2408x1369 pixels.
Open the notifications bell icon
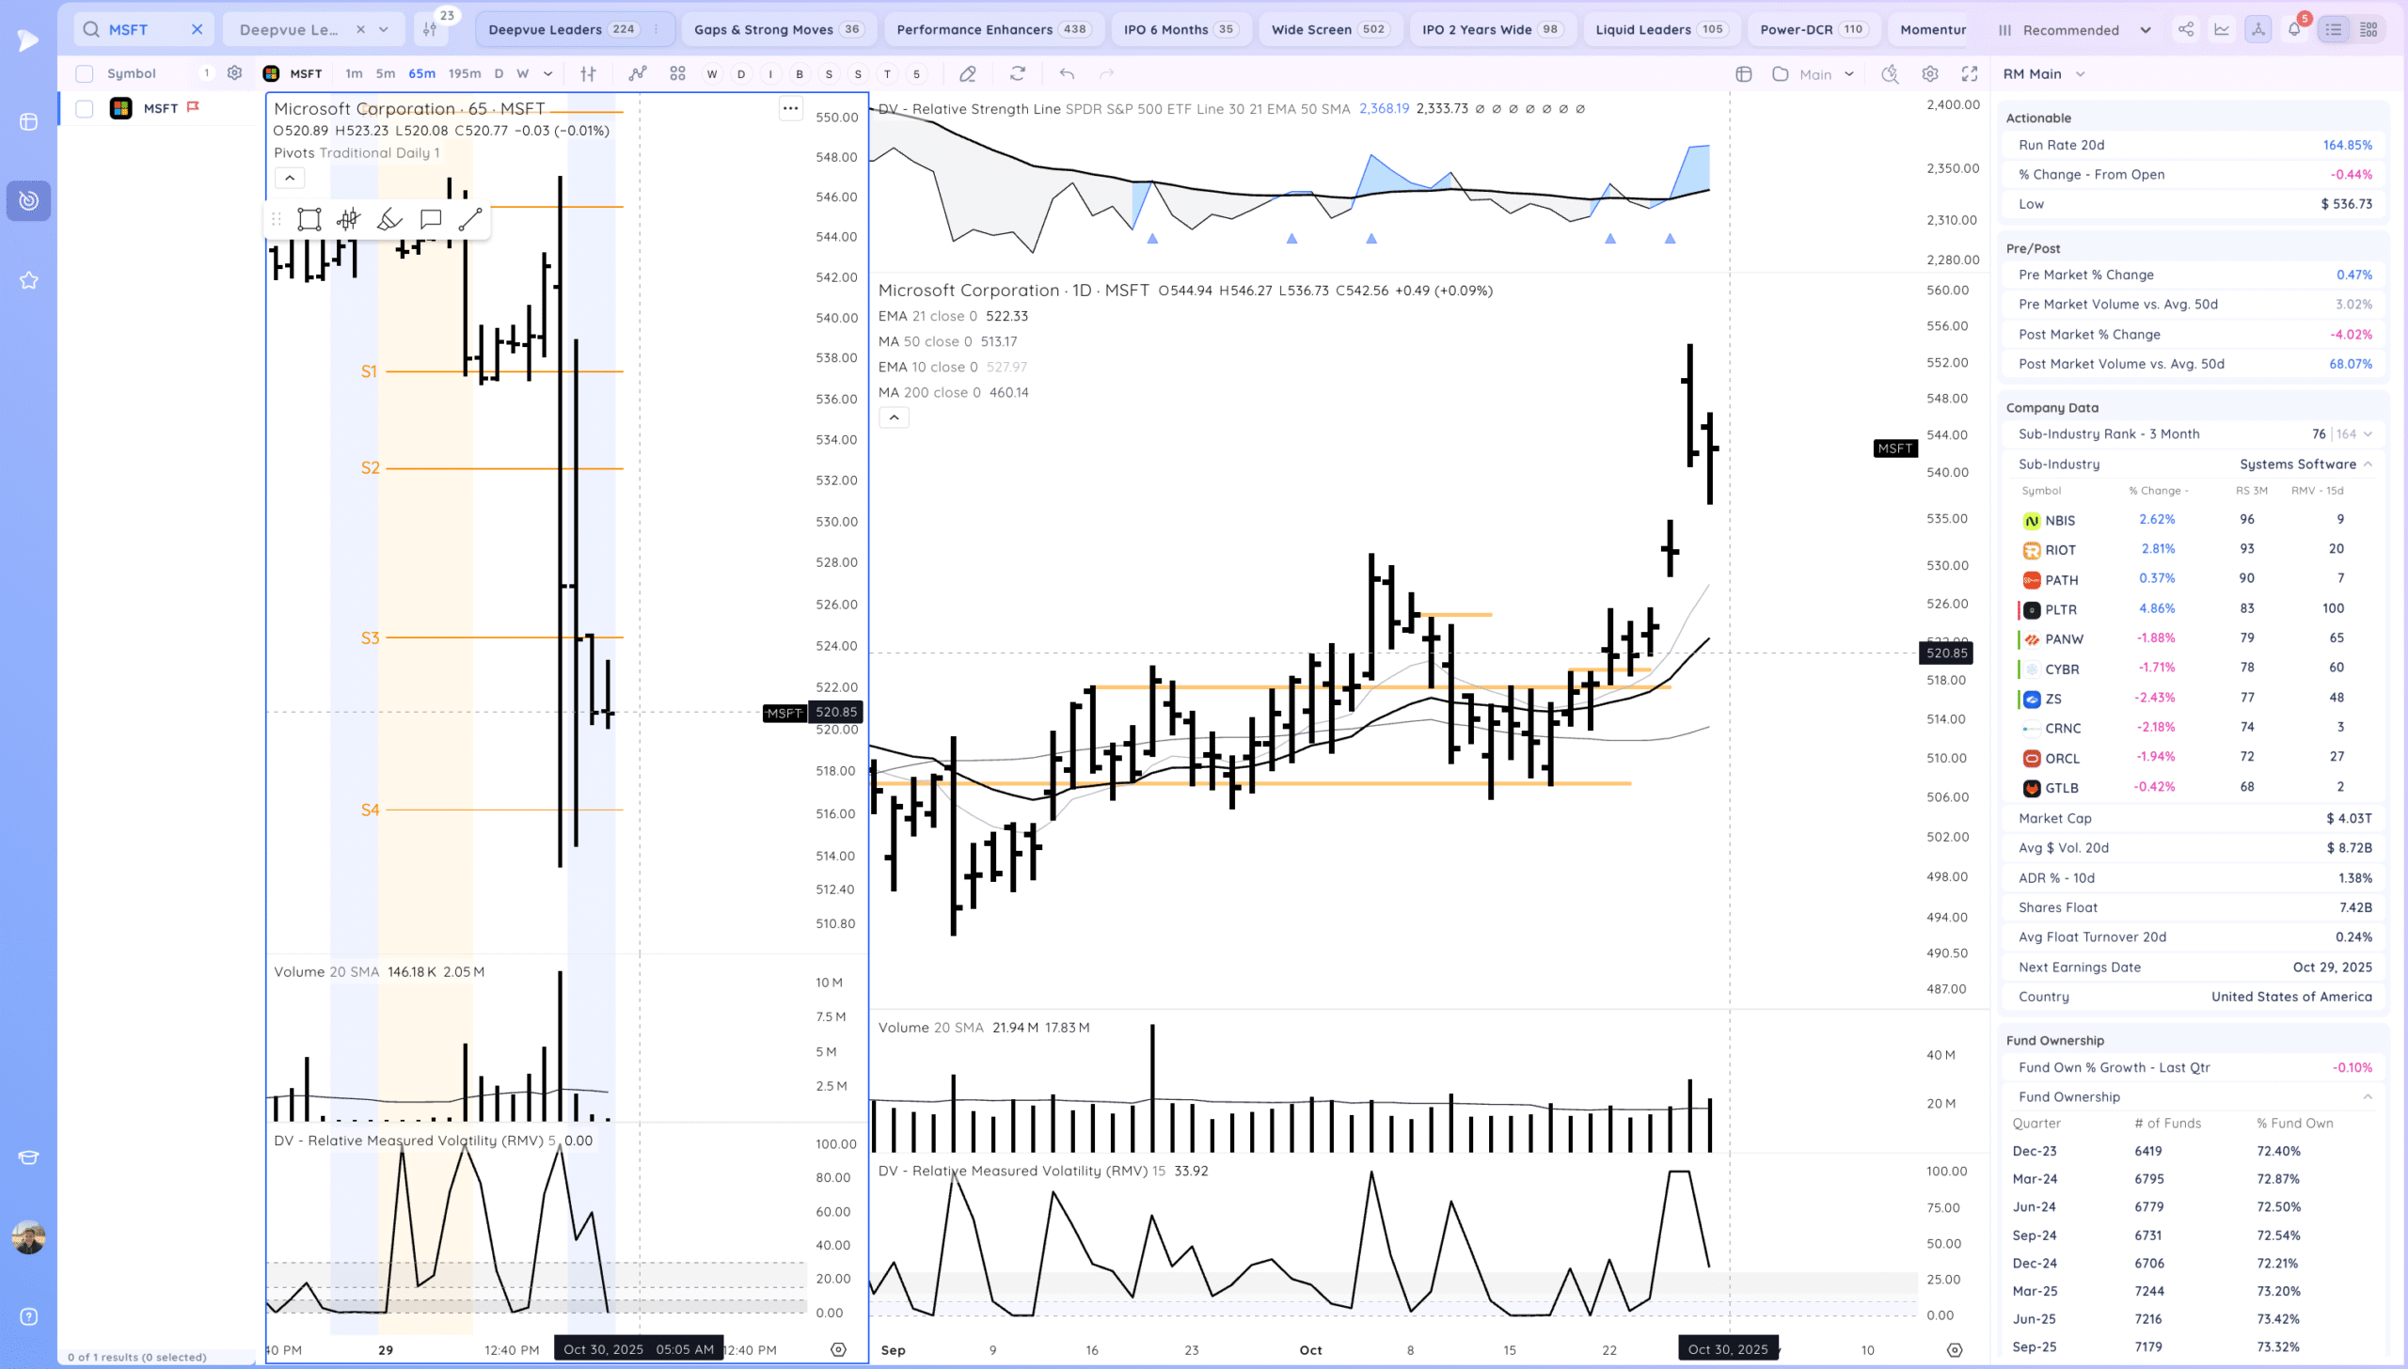click(x=2293, y=29)
